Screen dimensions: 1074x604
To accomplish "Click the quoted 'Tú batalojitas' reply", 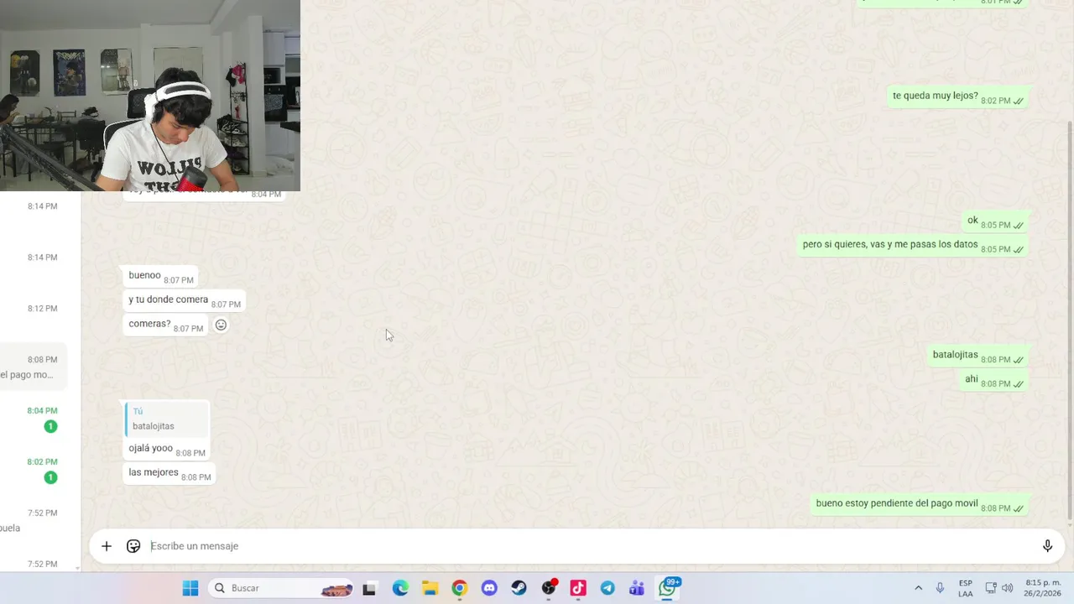I will click(x=166, y=419).
